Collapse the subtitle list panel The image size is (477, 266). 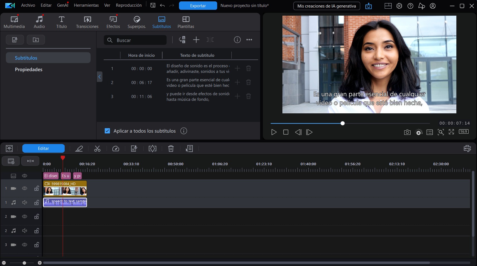100,76
